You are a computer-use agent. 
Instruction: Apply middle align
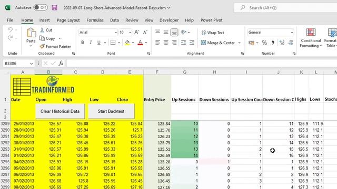click(166, 33)
